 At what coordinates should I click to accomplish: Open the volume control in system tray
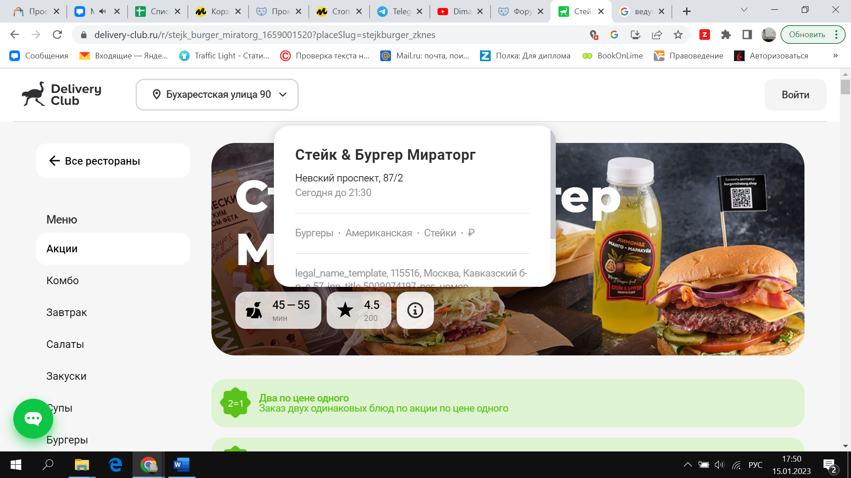[x=719, y=465]
